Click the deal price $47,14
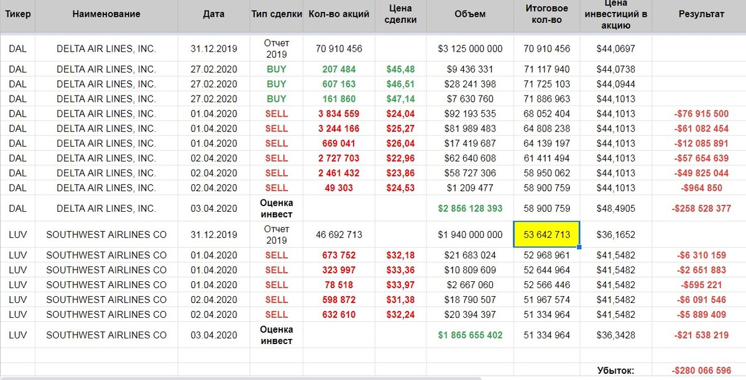This screenshot has width=746, height=380. tap(400, 99)
